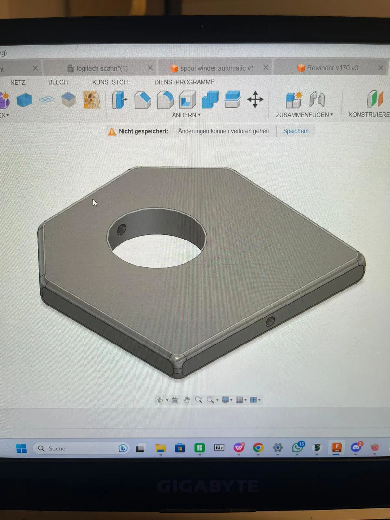Open the KONSTRUIEREN dropdown label
The image size is (390, 520).
[x=369, y=115]
